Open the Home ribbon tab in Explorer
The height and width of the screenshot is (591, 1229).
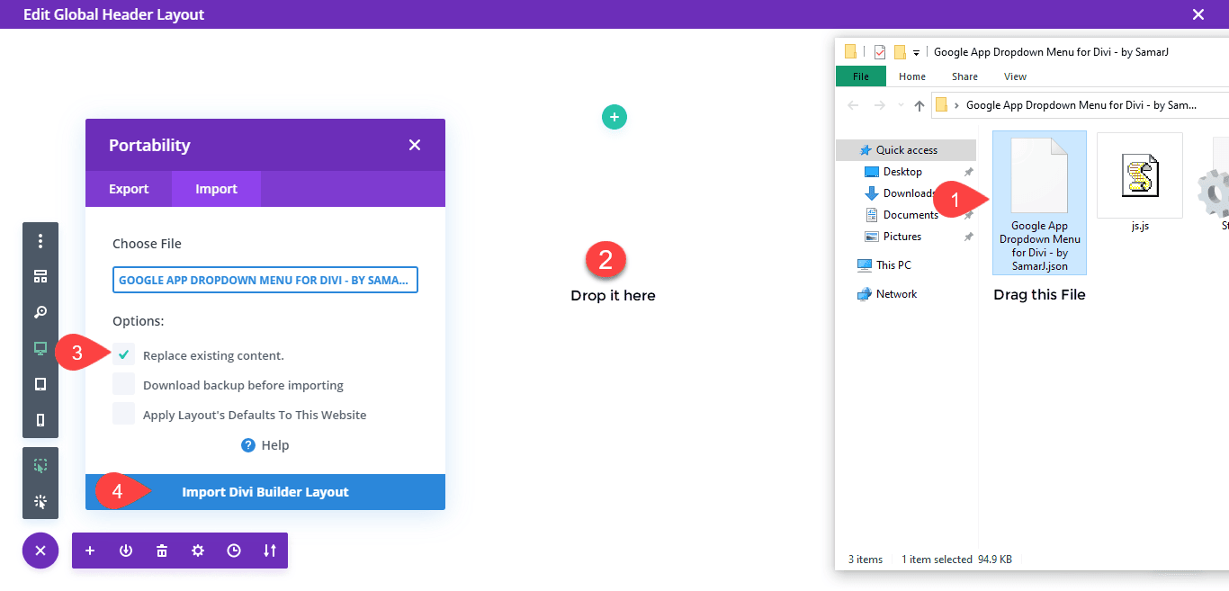point(912,76)
